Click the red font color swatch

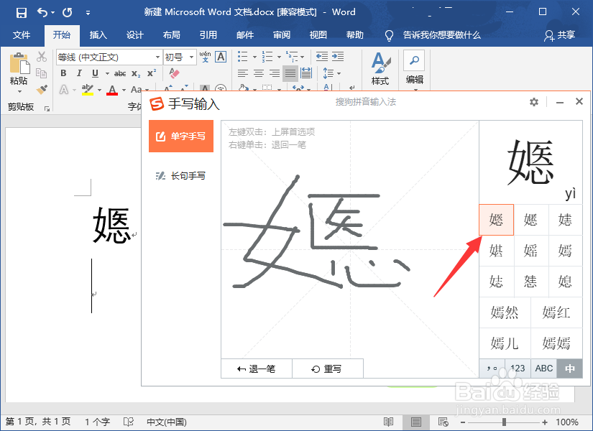click(x=112, y=89)
